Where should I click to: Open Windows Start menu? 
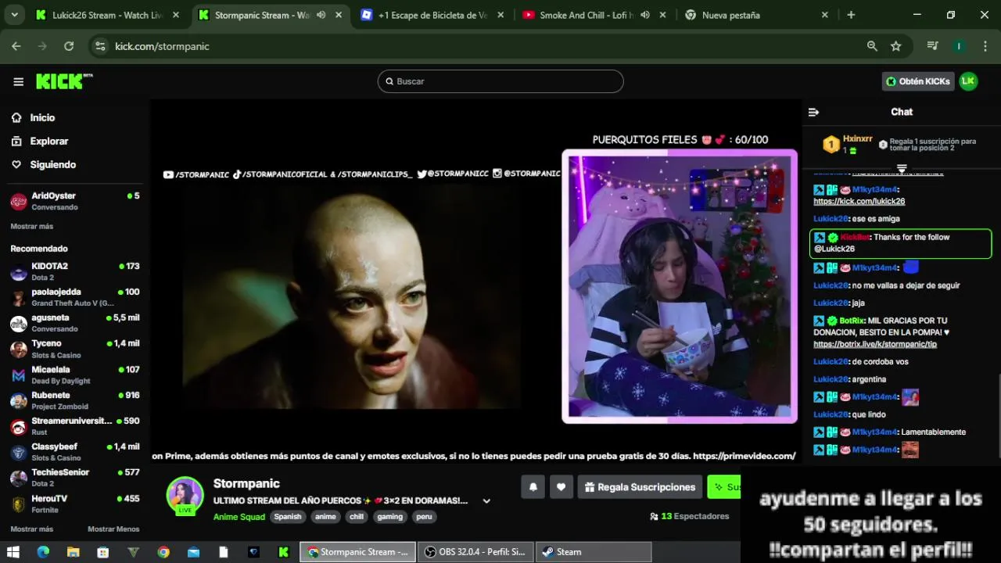(x=13, y=552)
